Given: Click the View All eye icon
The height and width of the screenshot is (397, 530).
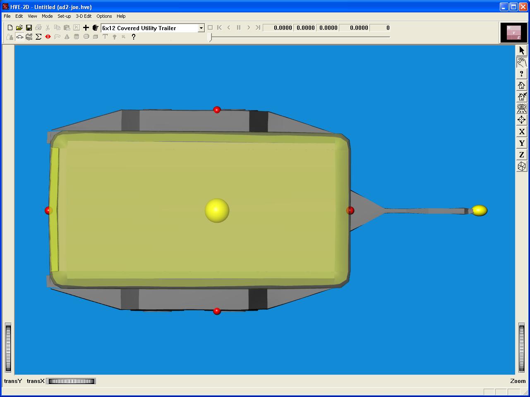Looking at the screenshot, I should tap(521, 108).
